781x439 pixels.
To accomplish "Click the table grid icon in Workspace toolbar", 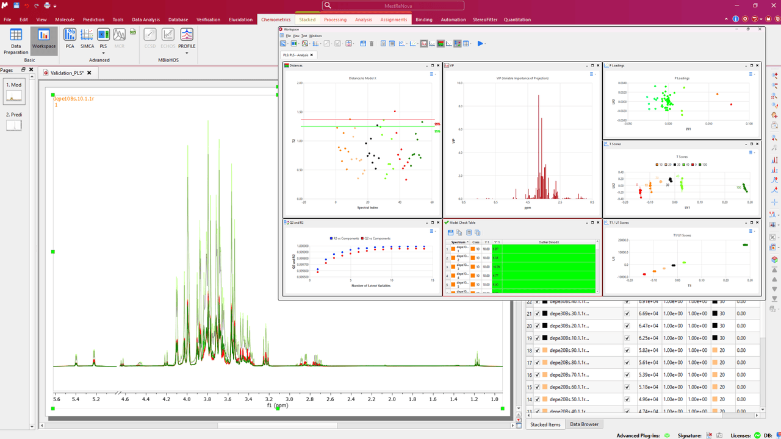I will (x=466, y=43).
